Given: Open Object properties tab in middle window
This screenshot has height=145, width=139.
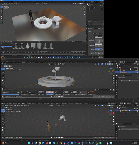Looking at the screenshot, I should [117, 92].
